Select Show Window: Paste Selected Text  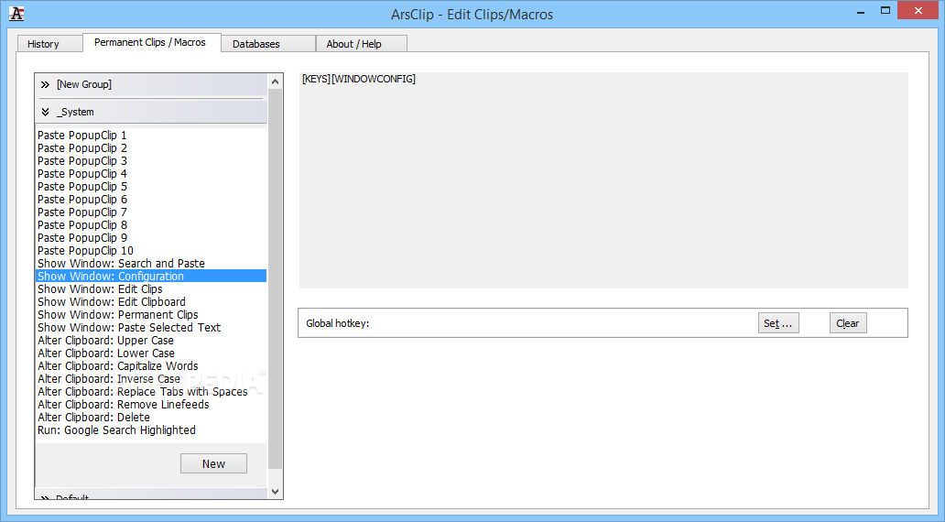pyautogui.click(x=151, y=327)
